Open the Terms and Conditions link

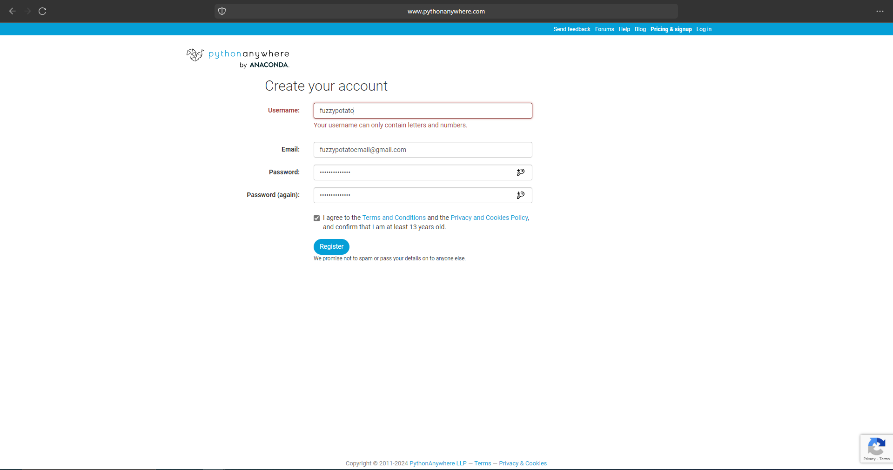[393, 217]
